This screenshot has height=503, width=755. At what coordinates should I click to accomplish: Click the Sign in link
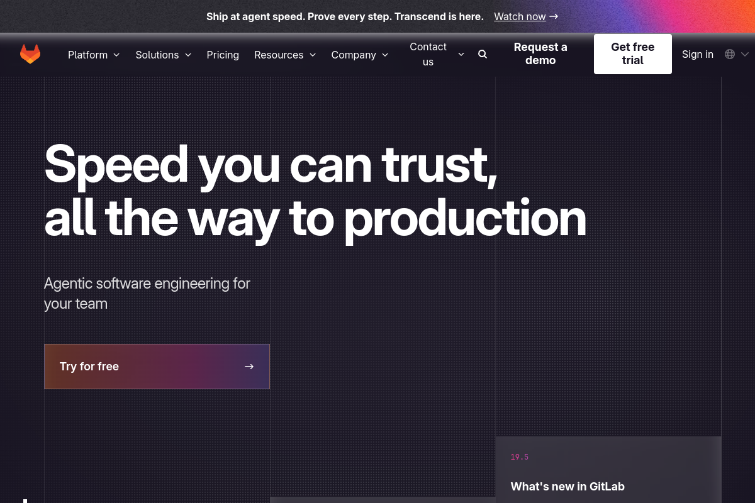[x=698, y=54]
